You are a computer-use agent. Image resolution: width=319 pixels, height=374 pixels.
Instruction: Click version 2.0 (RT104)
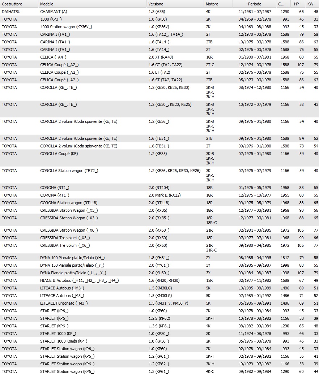point(159,188)
